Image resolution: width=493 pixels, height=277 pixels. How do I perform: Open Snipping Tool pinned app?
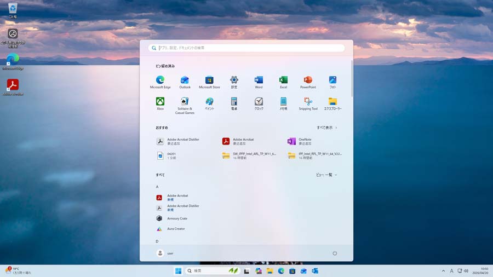pos(308,103)
